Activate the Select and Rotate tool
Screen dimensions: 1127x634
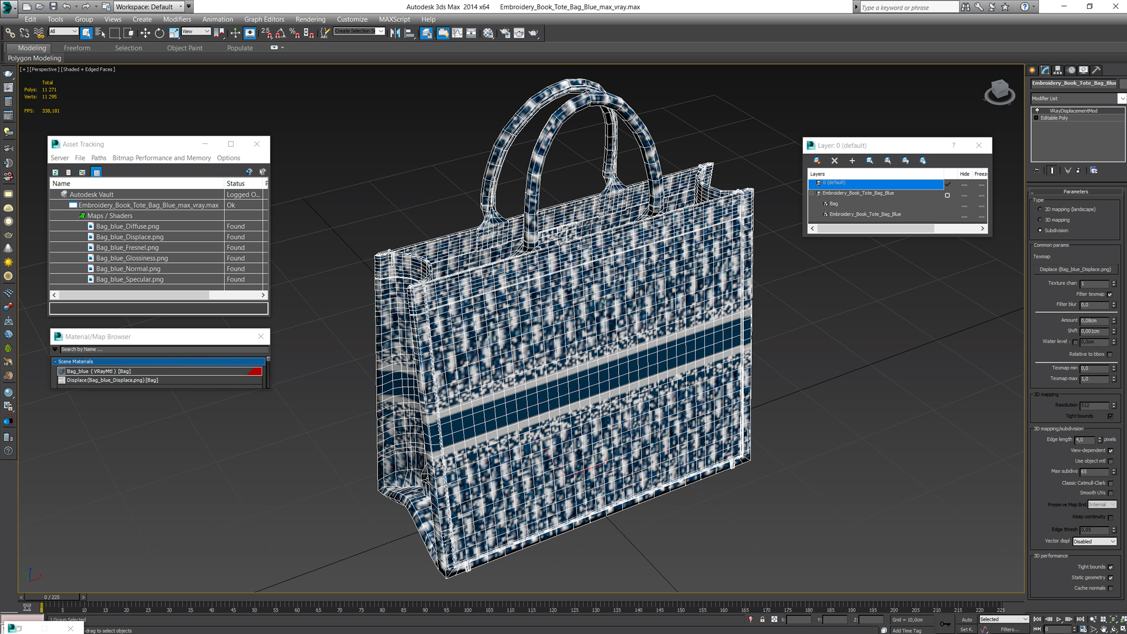click(x=160, y=33)
